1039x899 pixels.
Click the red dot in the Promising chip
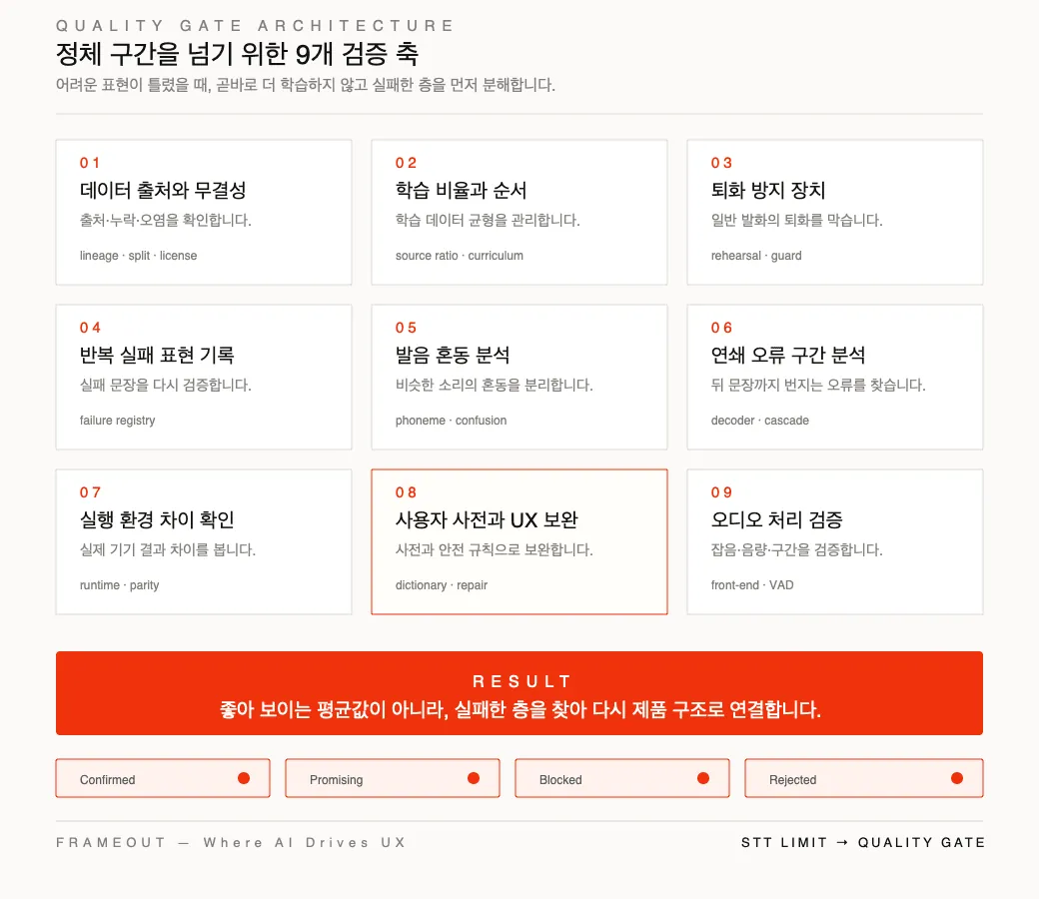[474, 778]
